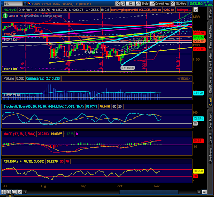Toggle the Active Trader sidebar panel

point(211,62)
